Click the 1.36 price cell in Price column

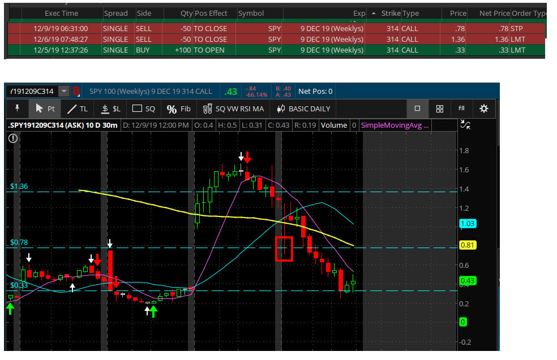458,40
